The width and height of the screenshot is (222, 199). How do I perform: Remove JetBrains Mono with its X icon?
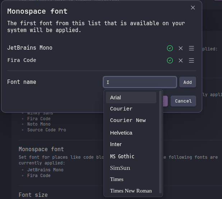coord(181,48)
